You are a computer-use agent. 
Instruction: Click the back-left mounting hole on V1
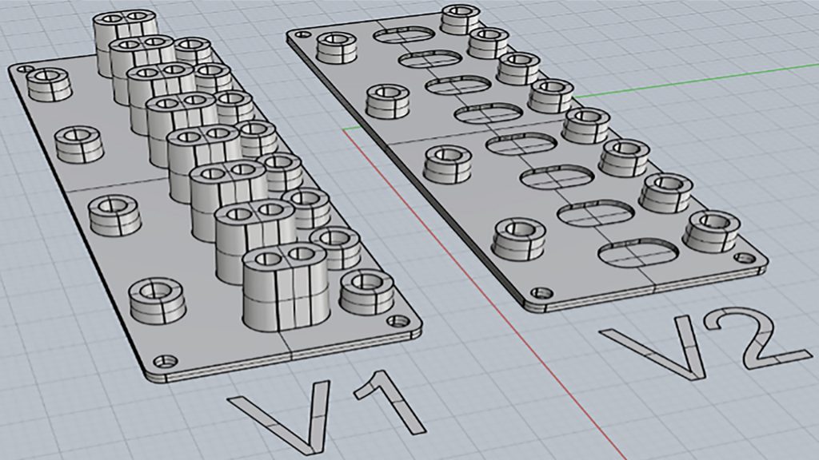point(25,70)
